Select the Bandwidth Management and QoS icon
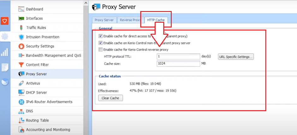 point(21,55)
